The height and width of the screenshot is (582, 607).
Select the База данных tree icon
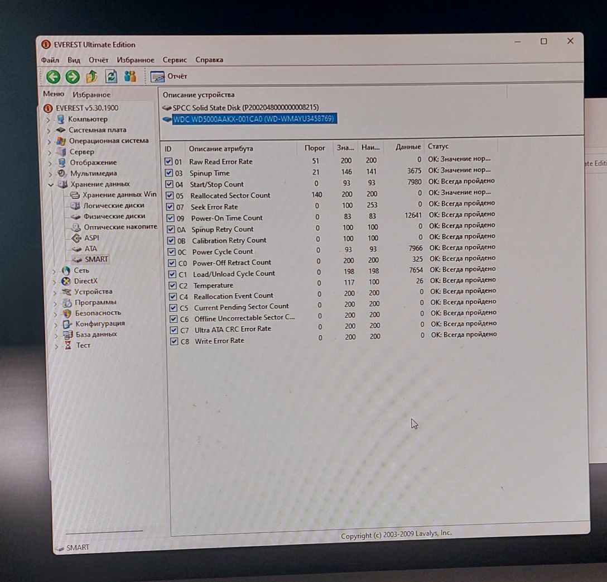tap(68, 335)
